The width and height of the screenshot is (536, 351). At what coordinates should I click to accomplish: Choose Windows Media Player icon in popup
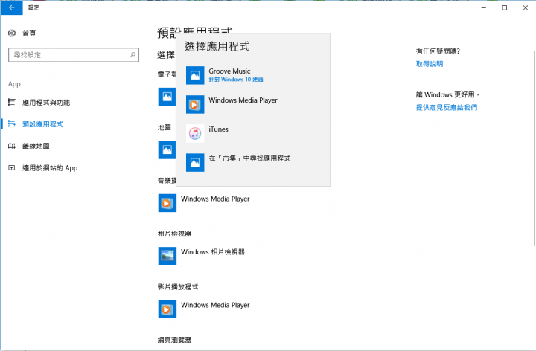195,104
